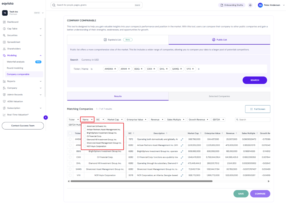Check CI Financial Corp. in Name filter

85,136
